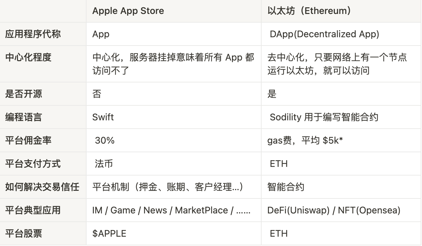This screenshot has width=422, height=246.
Task: Click the 法币 payment cell
Action: click(104, 164)
